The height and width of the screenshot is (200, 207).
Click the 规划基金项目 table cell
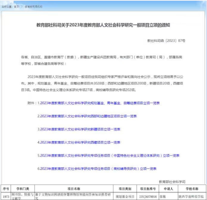(x=125, y=196)
